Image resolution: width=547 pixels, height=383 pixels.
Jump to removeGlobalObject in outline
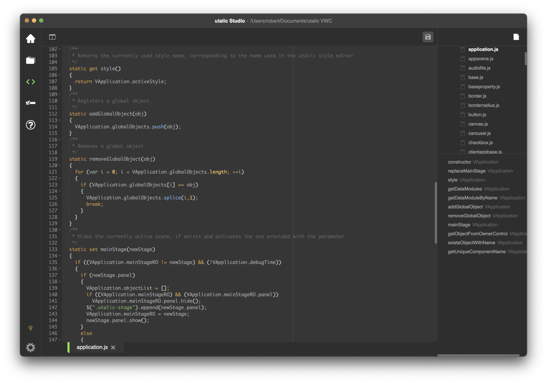point(469,216)
